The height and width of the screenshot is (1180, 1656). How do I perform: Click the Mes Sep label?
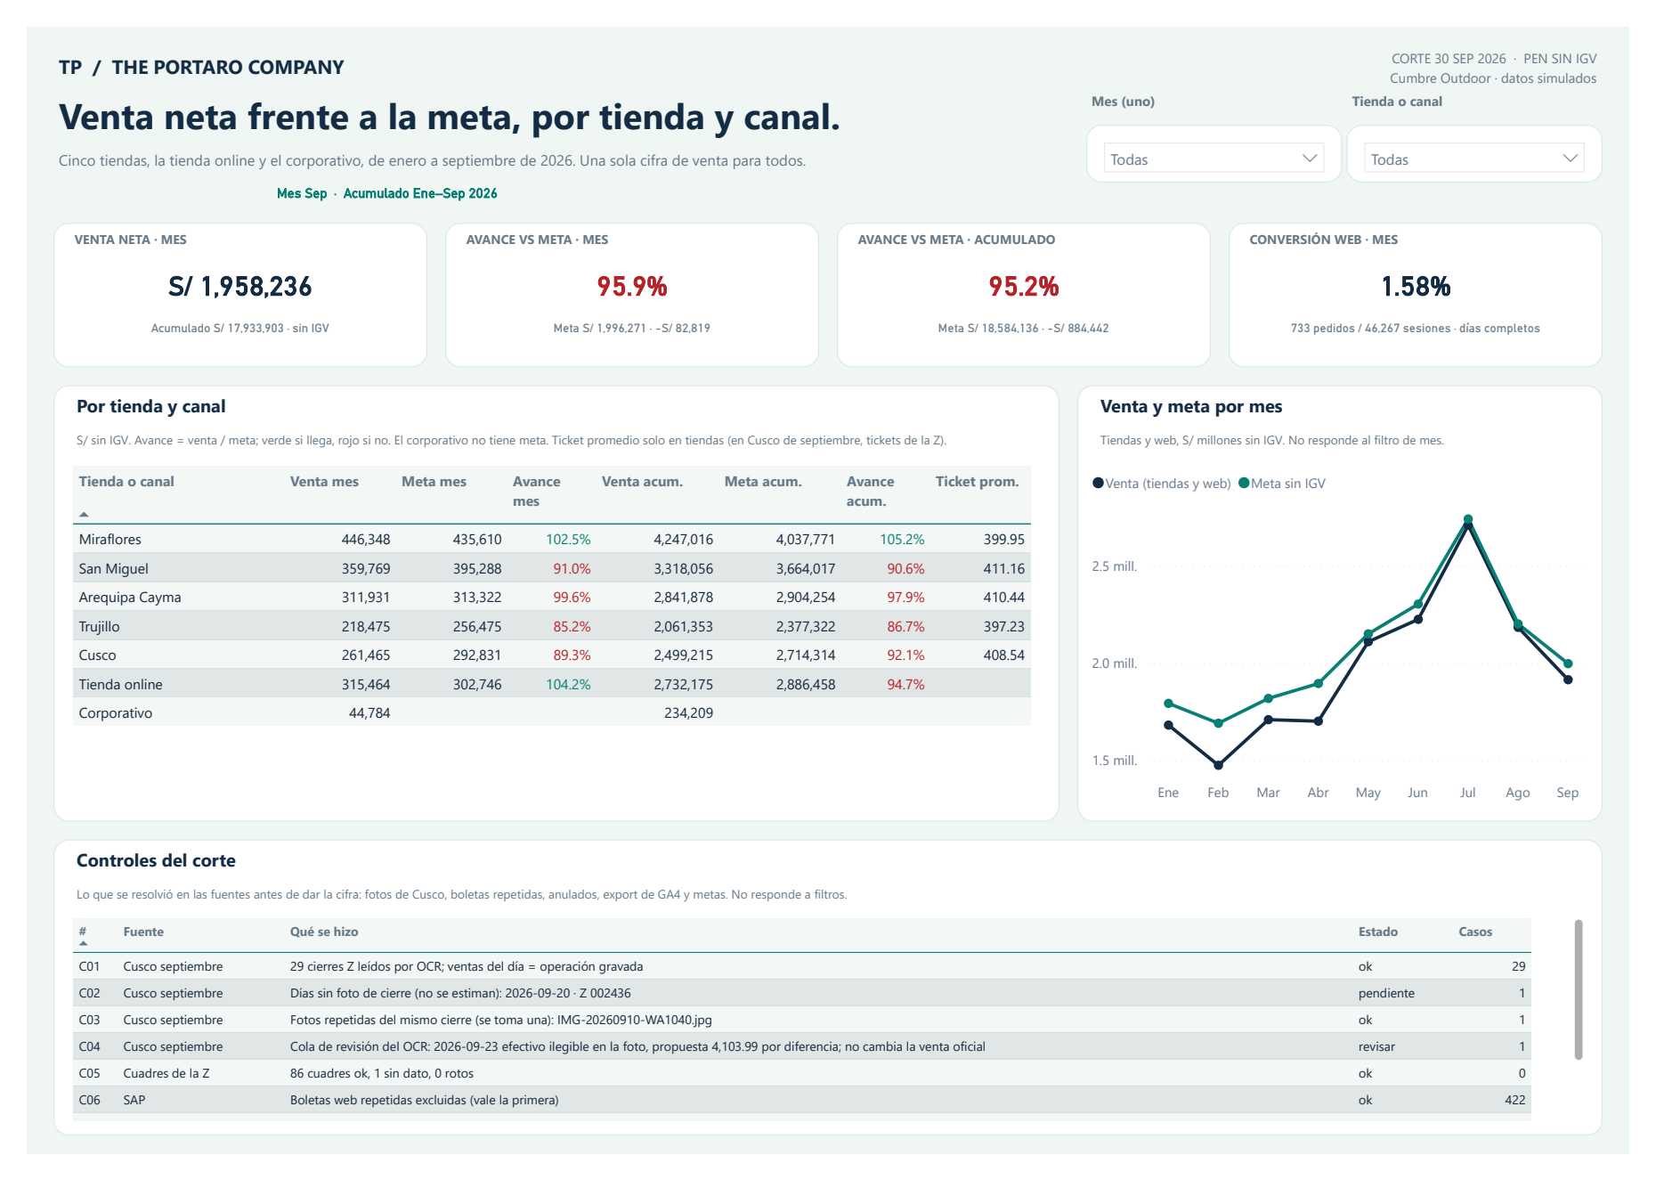[302, 193]
